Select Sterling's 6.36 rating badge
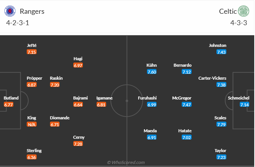Viewport: 255px width, 167px height. click(32, 157)
